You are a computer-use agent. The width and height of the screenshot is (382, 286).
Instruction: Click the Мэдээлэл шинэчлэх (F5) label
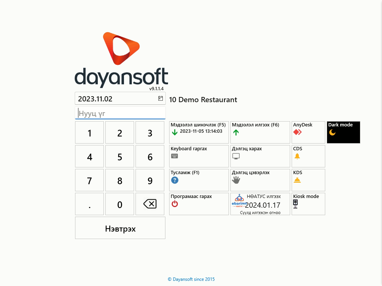point(198,125)
